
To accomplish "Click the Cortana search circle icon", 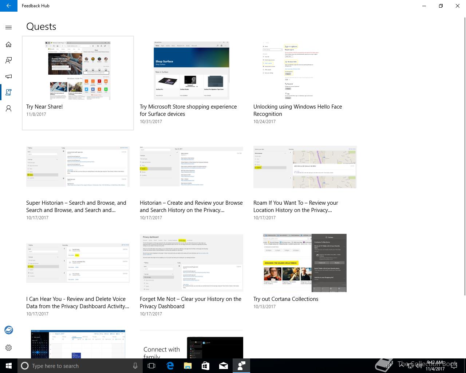I will click(25, 366).
